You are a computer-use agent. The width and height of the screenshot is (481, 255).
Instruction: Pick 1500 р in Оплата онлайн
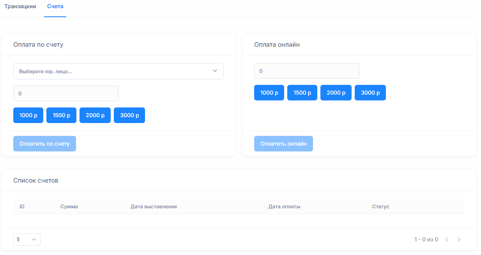302,93
